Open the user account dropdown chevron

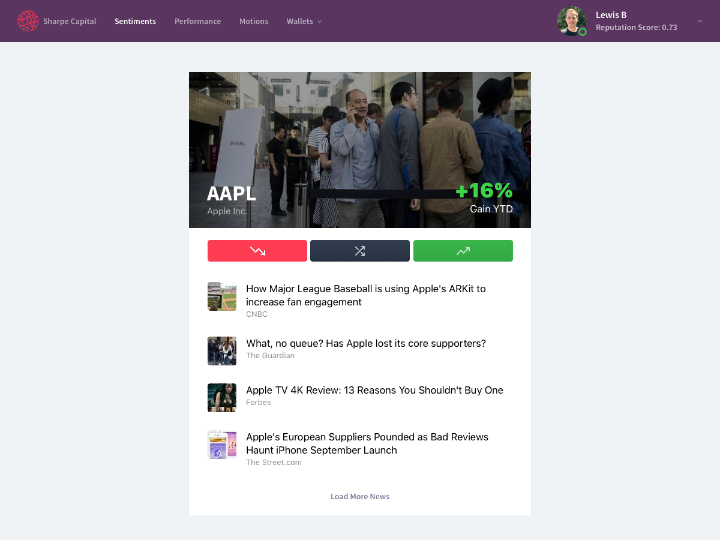tap(700, 21)
